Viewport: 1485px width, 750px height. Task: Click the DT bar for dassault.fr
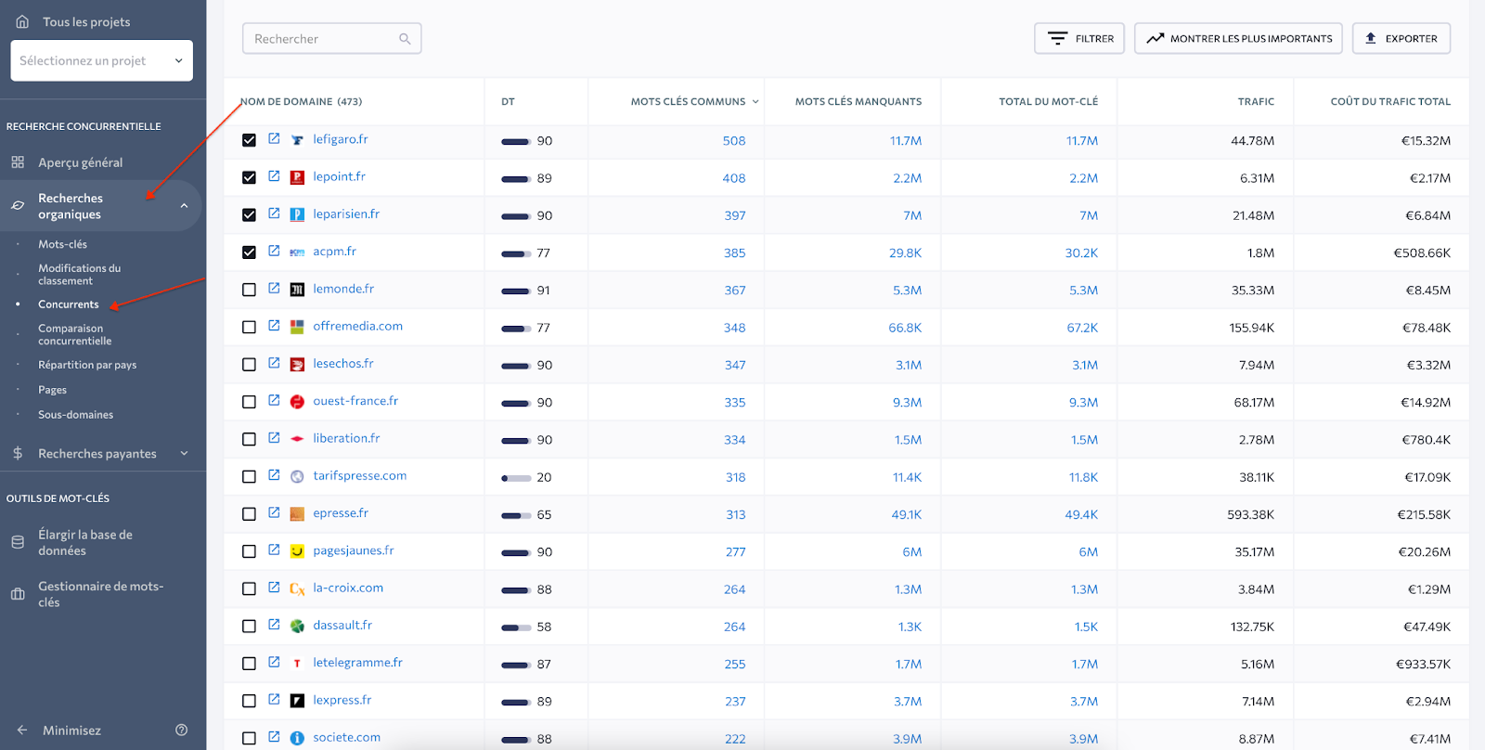click(x=516, y=627)
